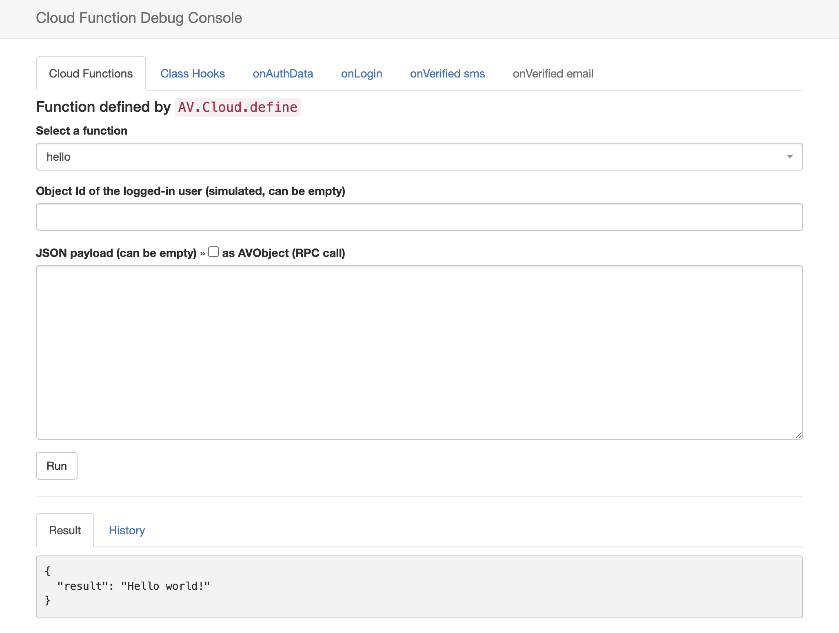Image resolution: width=839 pixels, height=633 pixels.
Task: Open the History tab of results
Action: click(127, 530)
